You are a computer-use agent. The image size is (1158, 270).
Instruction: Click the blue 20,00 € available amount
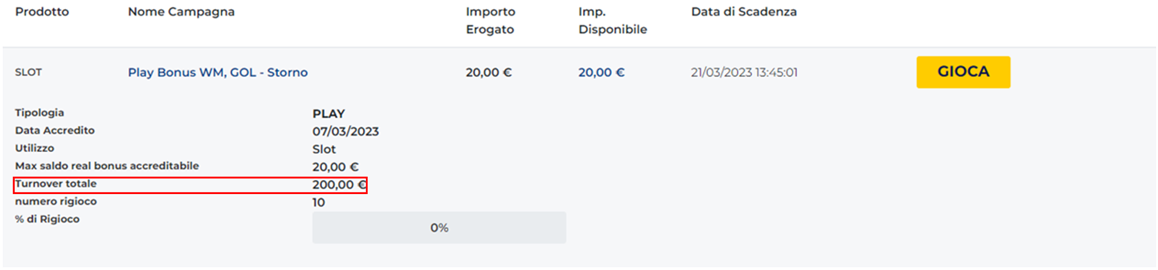pos(601,73)
